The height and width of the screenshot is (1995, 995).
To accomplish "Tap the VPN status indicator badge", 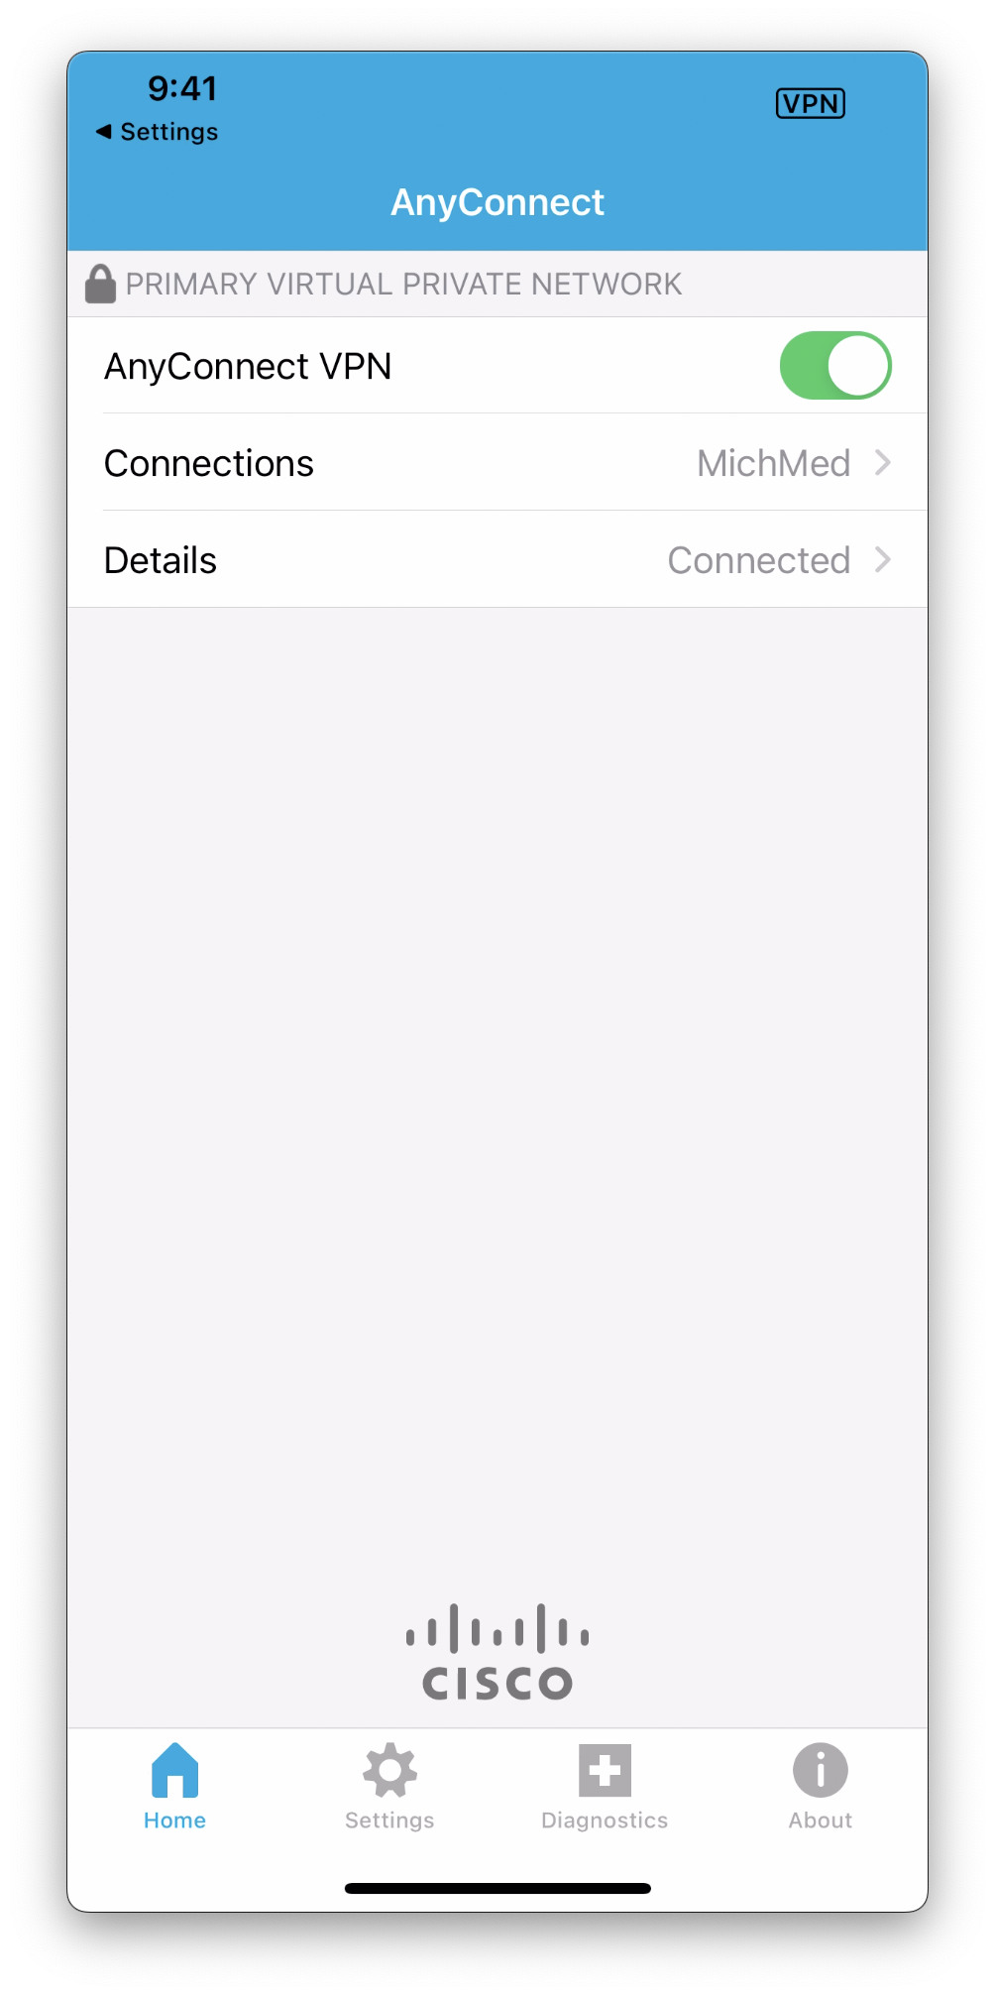I will [x=810, y=103].
